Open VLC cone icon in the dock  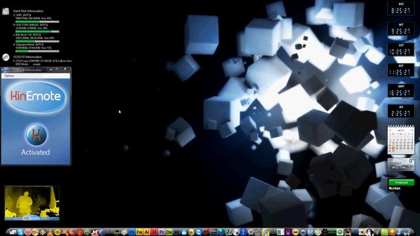(50, 232)
